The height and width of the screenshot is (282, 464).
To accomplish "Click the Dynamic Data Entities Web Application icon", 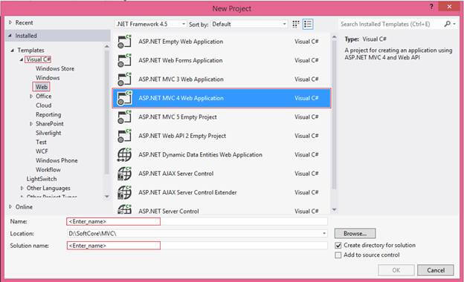I will point(124,155).
